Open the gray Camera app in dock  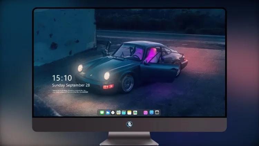click(157, 112)
